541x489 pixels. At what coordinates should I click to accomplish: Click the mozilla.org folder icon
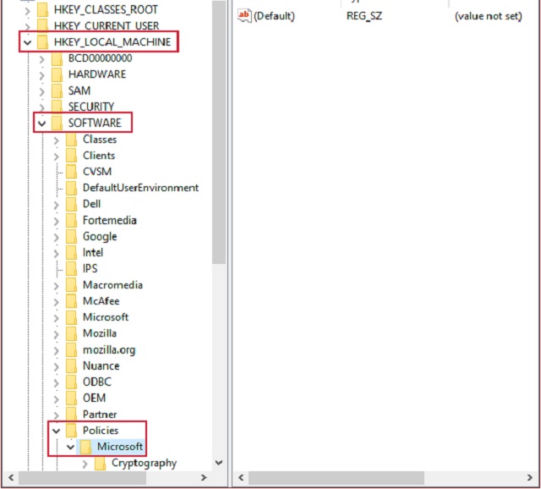point(71,349)
